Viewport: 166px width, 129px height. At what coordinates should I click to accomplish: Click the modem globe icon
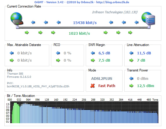click(17, 19)
